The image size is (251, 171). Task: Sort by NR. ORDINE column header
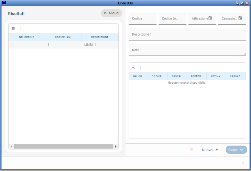click(26, 37)
